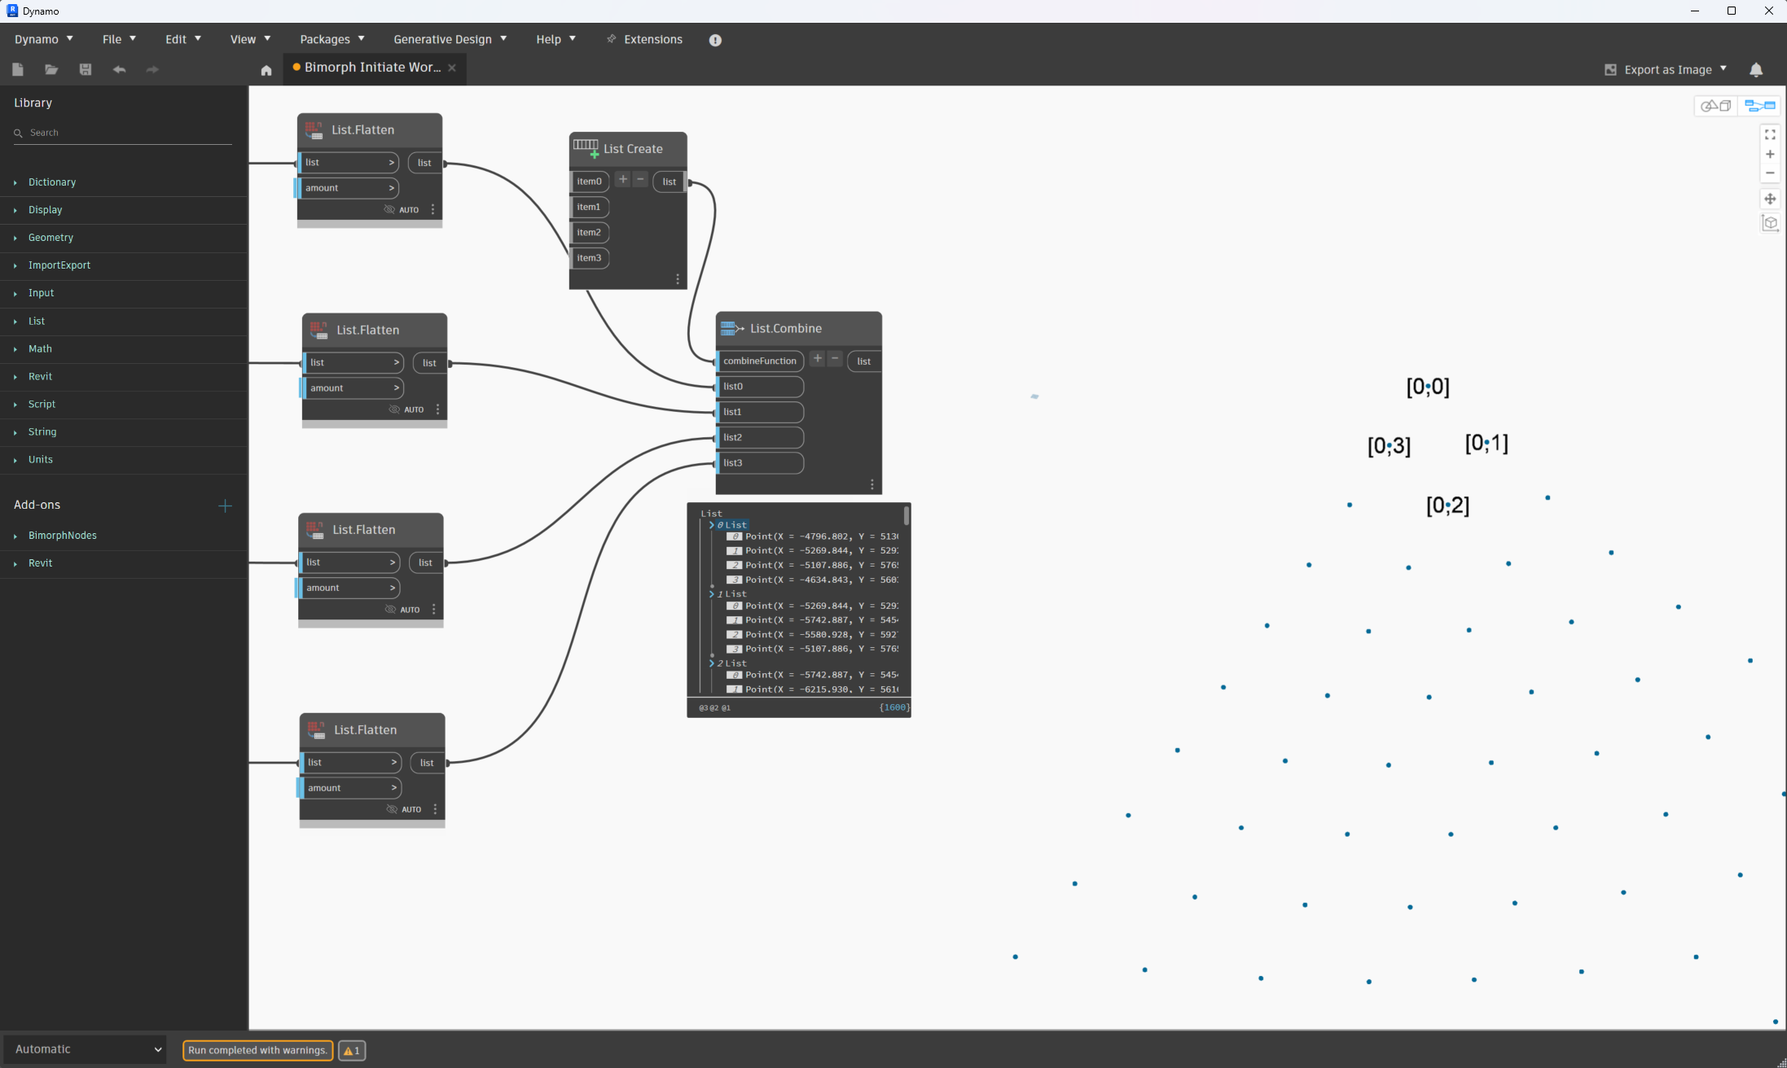Click the List Create node header icon
The width and height of the screenshot is (1787, 1068).
coord(586,148)
